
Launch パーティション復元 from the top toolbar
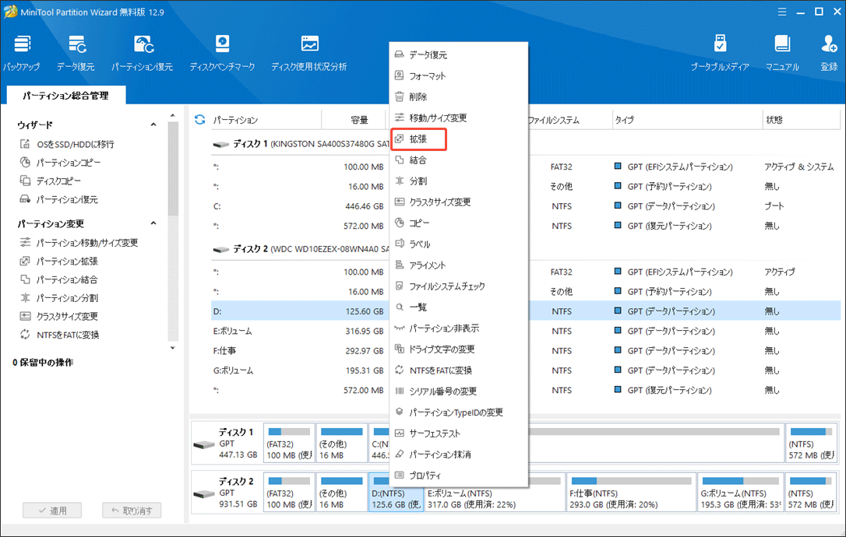(x=143, y=53)
